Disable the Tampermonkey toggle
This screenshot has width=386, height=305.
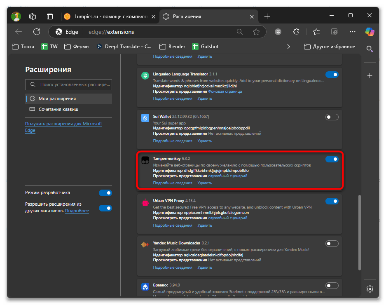coord(332,159)
